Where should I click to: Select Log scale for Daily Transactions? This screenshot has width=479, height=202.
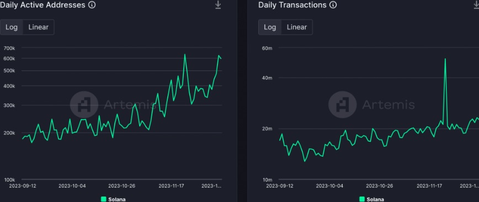point(270,27)
